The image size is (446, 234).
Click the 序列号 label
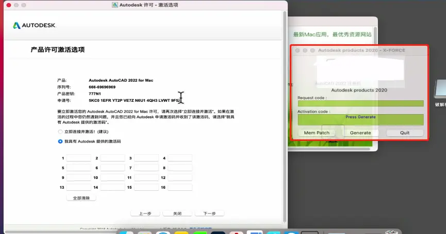(64, 87)
